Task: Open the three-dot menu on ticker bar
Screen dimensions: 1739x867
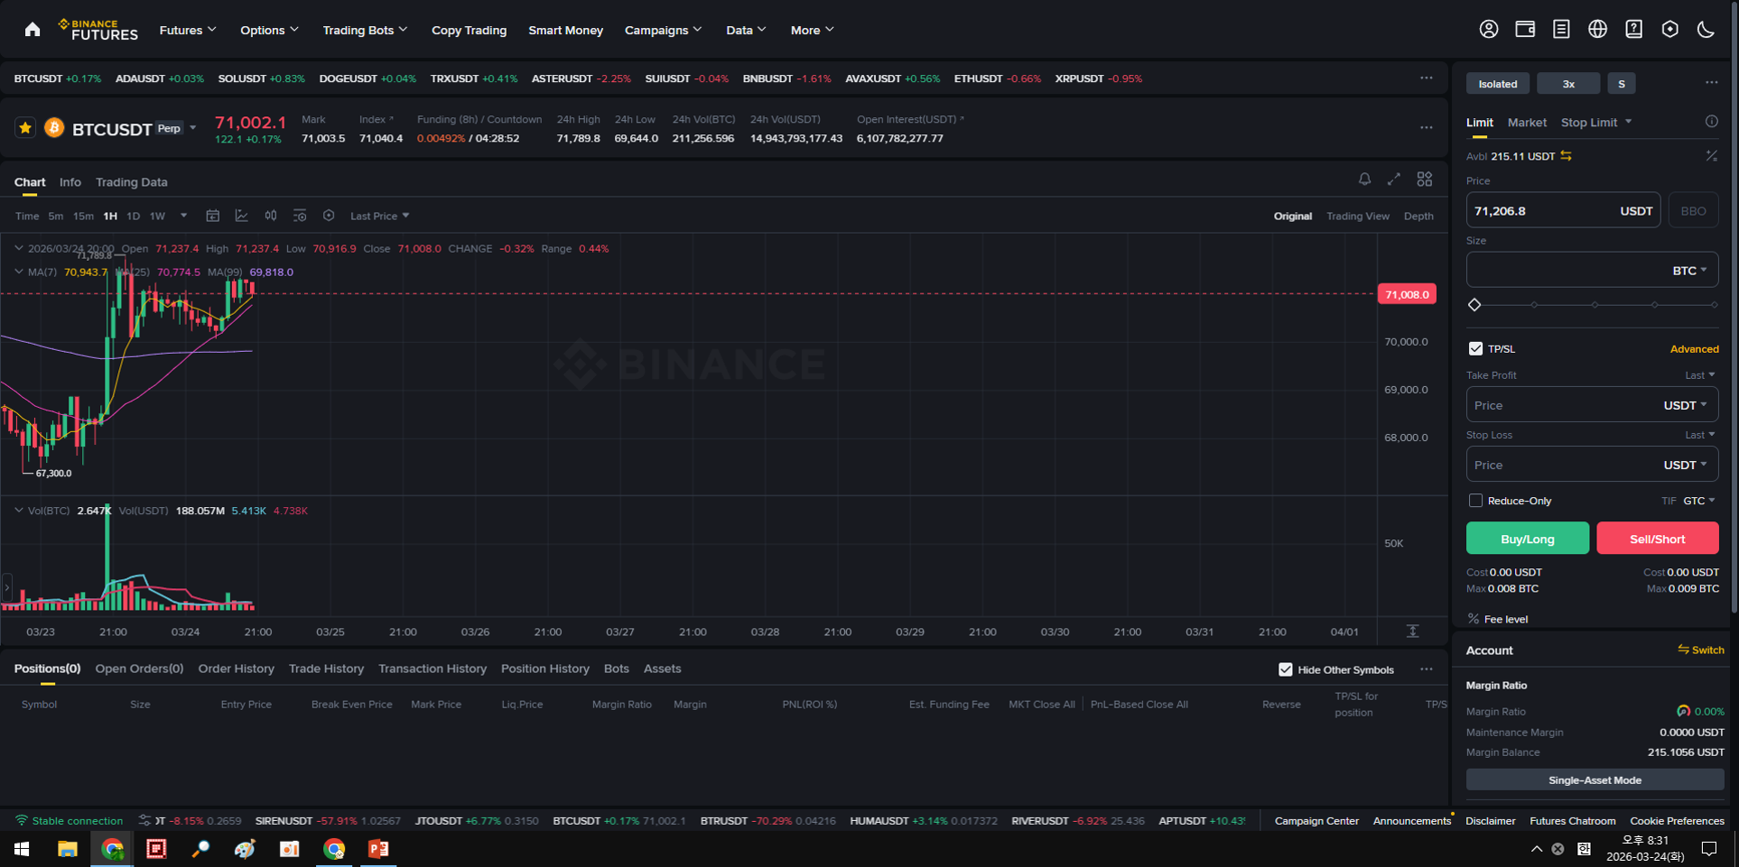Action: (1426, 78)
